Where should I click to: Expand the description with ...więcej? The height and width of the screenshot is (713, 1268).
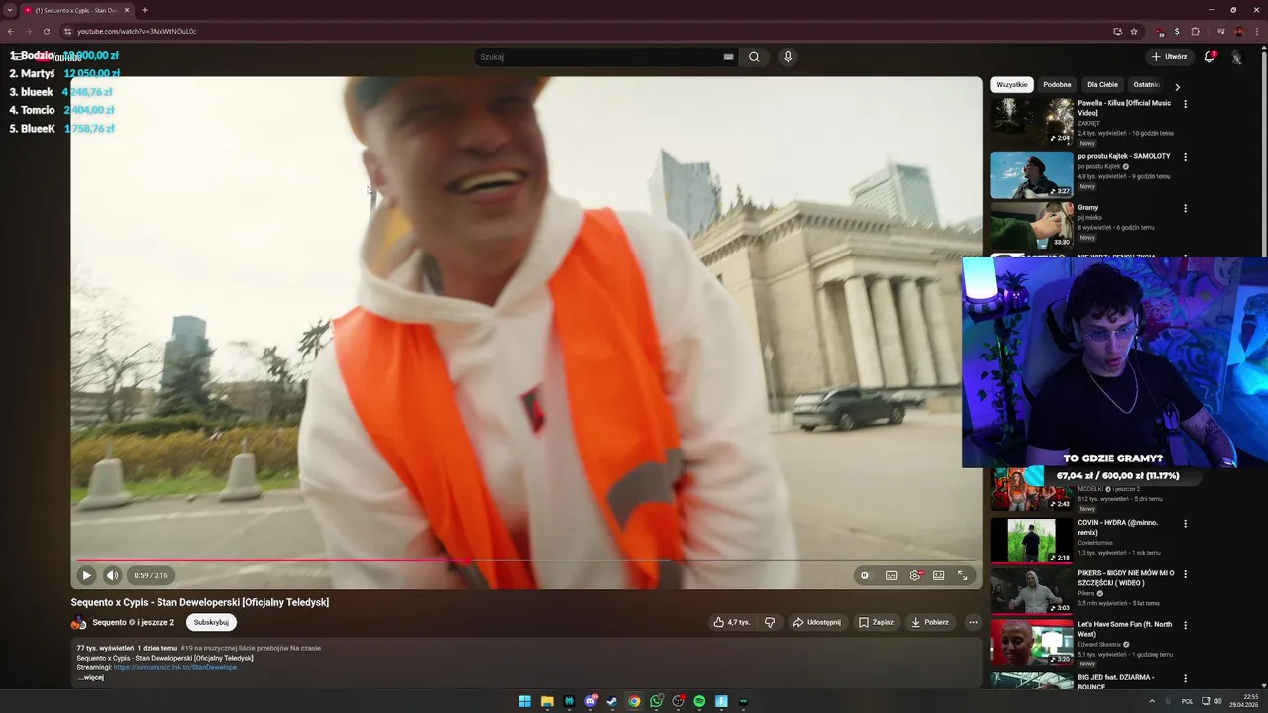pyautogui.click(x=90, y=678)
